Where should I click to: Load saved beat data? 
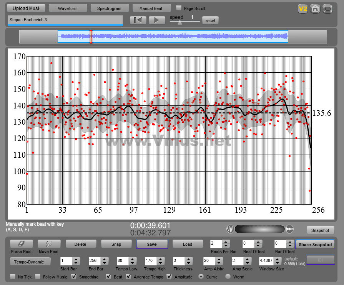188,244
